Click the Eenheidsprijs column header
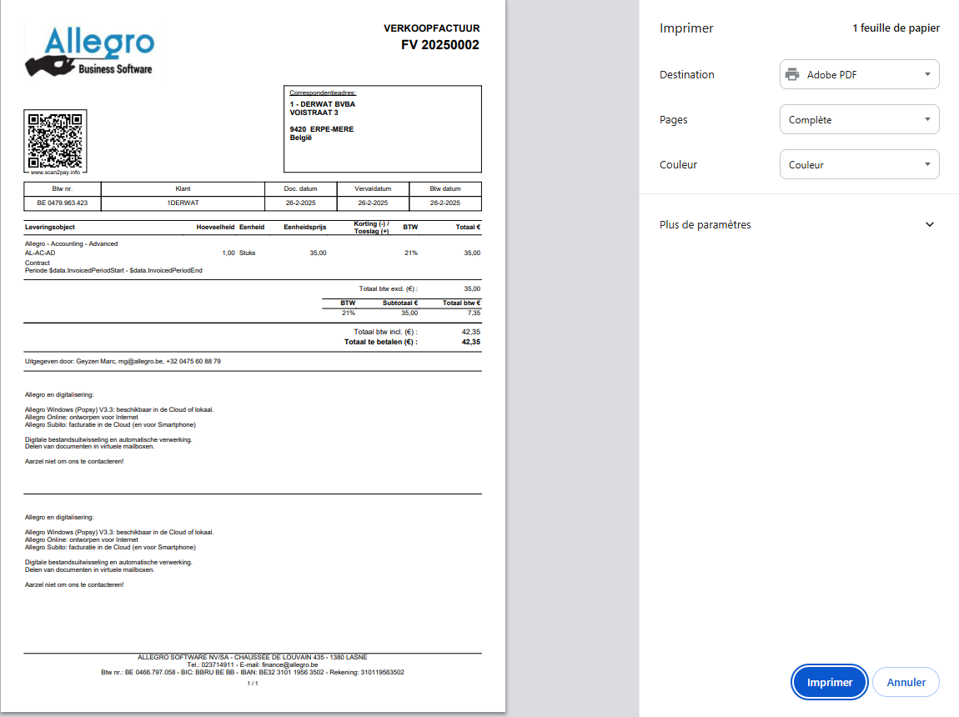 [x=304, y=228]
